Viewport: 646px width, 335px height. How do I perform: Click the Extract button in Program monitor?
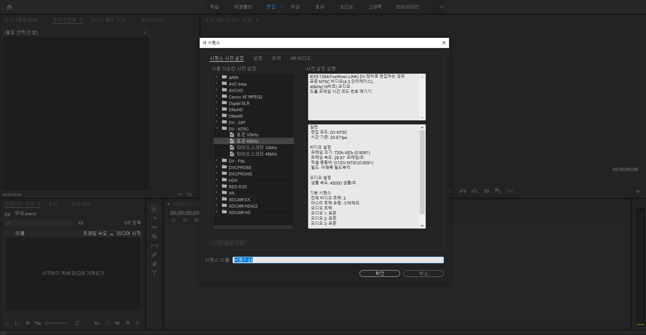pyautogui.click(x=475, y=191)
